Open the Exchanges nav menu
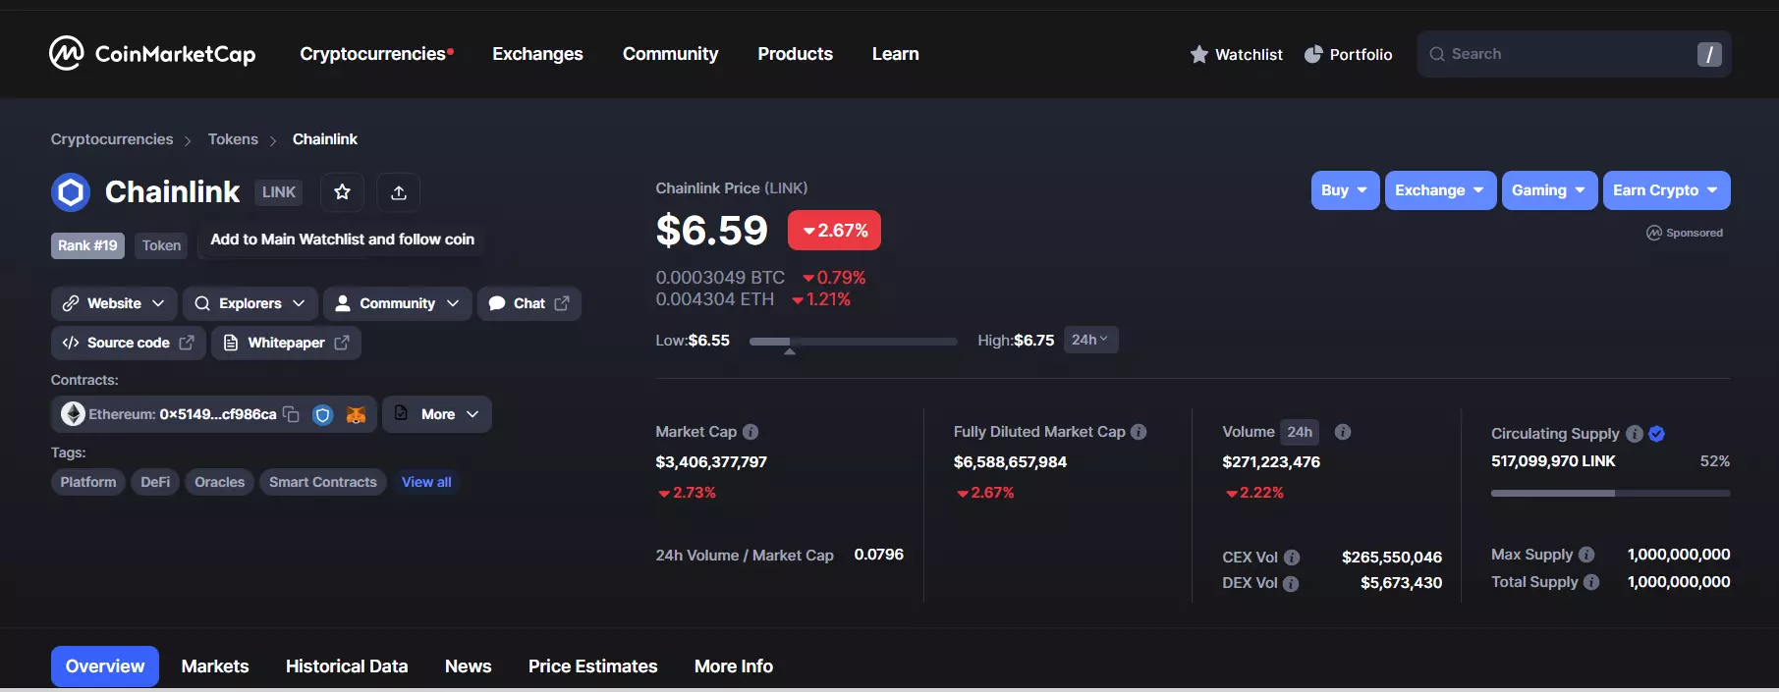1779x692 pixels. 537,54
